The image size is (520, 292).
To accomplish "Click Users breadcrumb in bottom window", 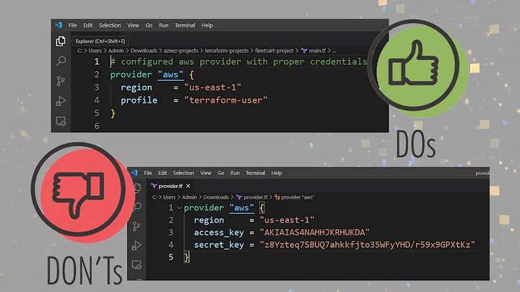I will pyautogui.click(x=169, y=197).
